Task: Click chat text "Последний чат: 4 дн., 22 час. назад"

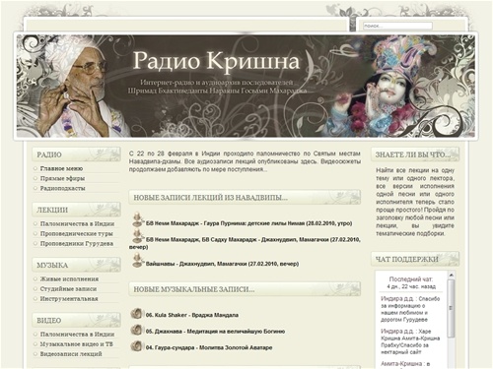Action: tap(411, 282)
